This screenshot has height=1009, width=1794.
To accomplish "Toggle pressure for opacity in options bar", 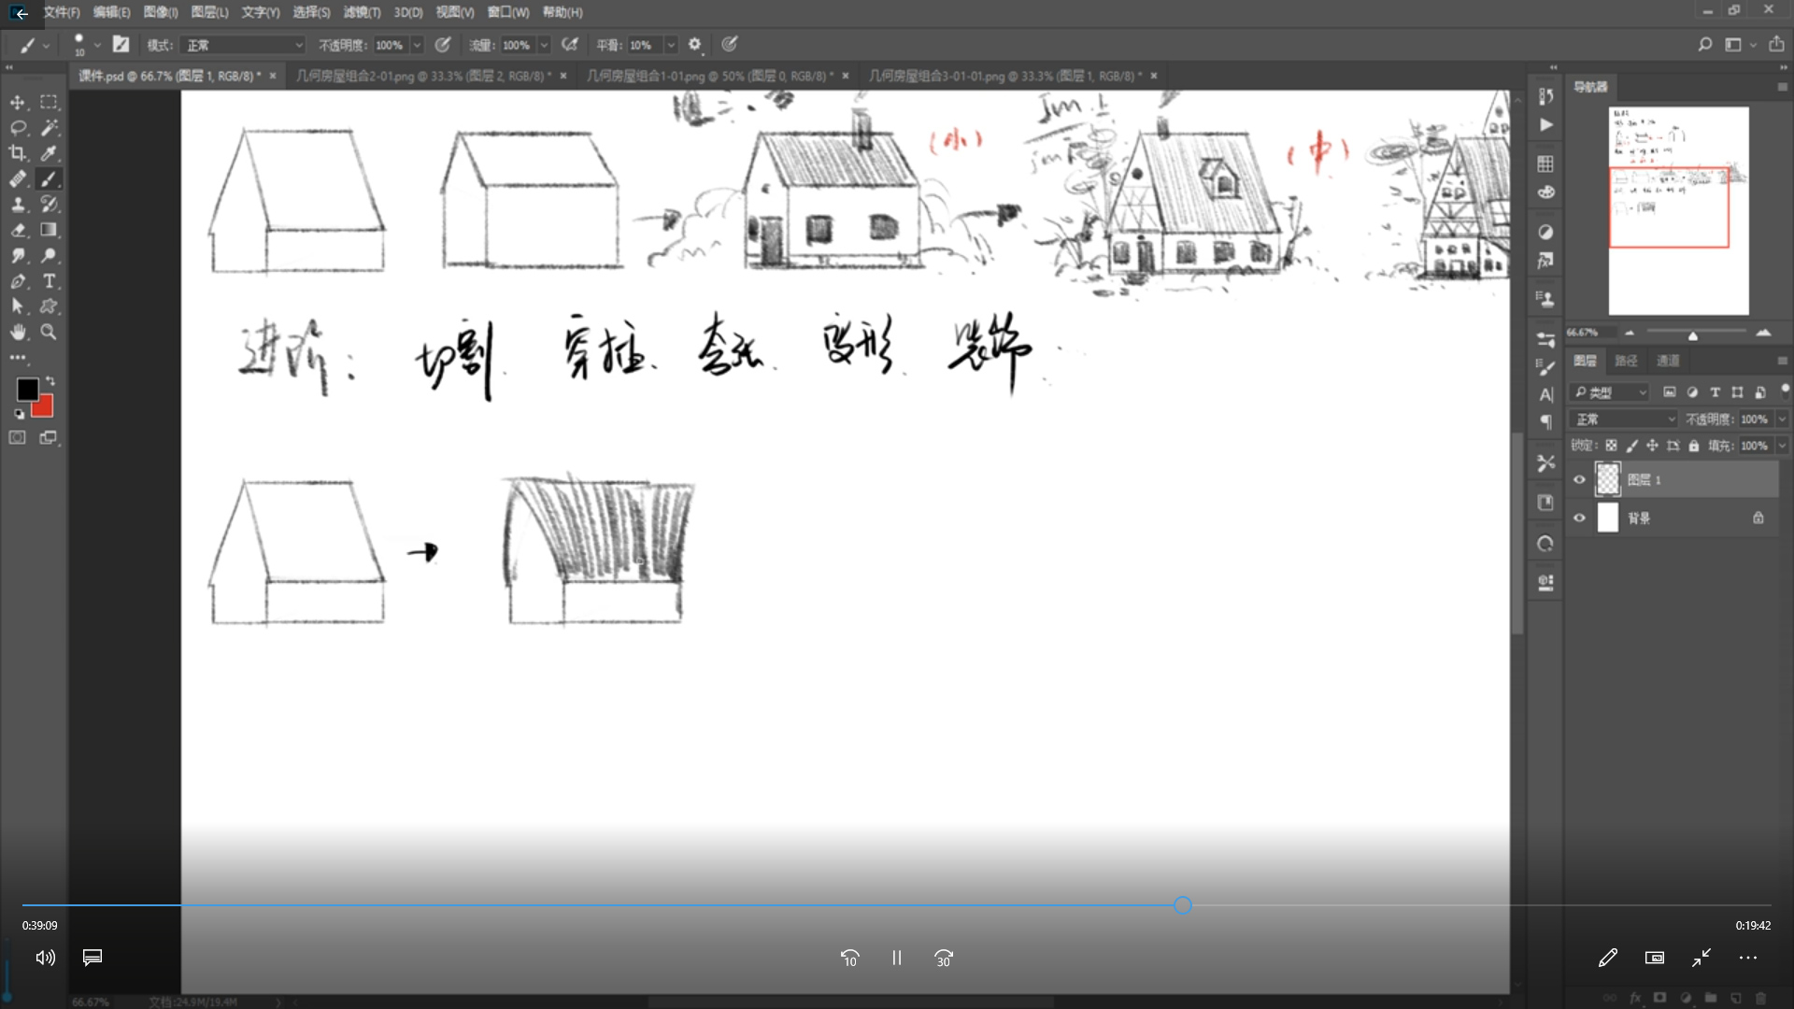I will tap(443, 44).
